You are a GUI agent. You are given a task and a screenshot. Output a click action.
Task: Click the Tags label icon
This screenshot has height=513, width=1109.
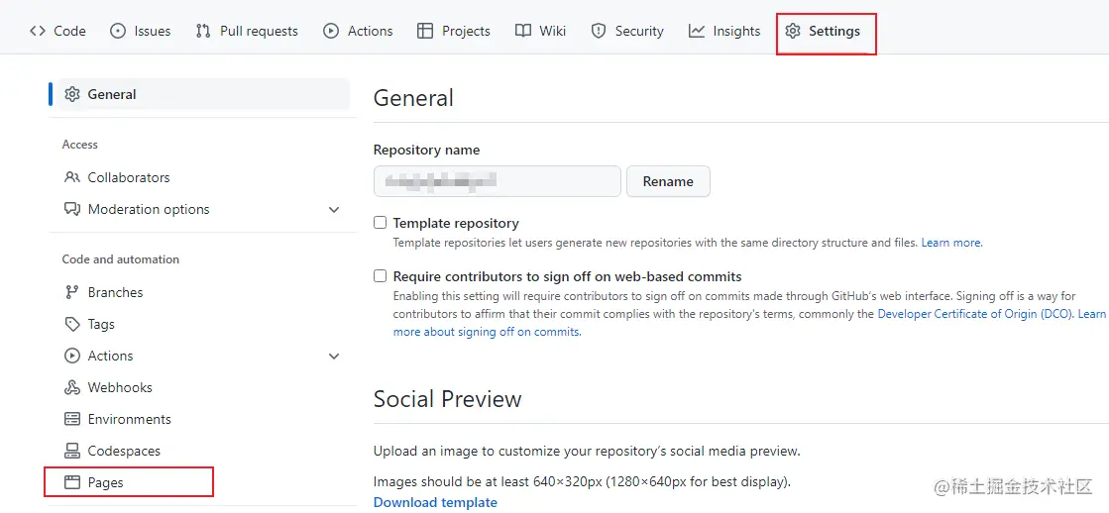tap(72, 324)
